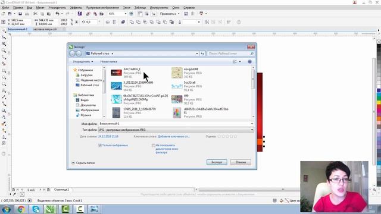This screenshot has height=214, width=381.
Task: Click the Save icon in toolbar
Action: pos(20,14)
